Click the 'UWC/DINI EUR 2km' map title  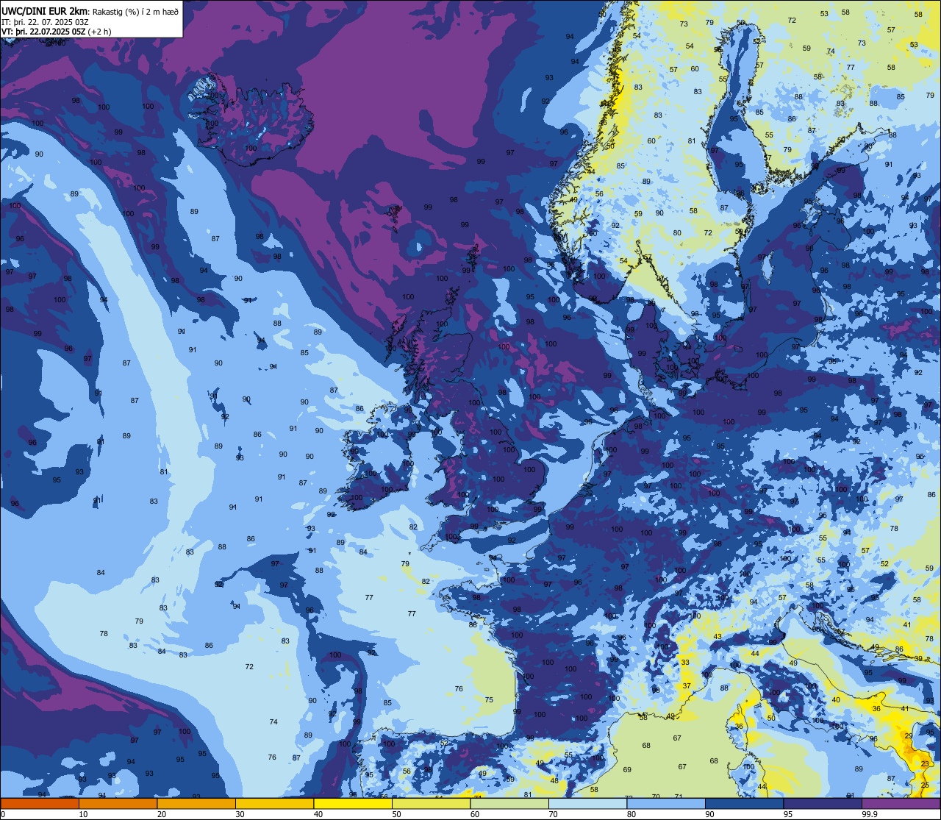point(44,10)
